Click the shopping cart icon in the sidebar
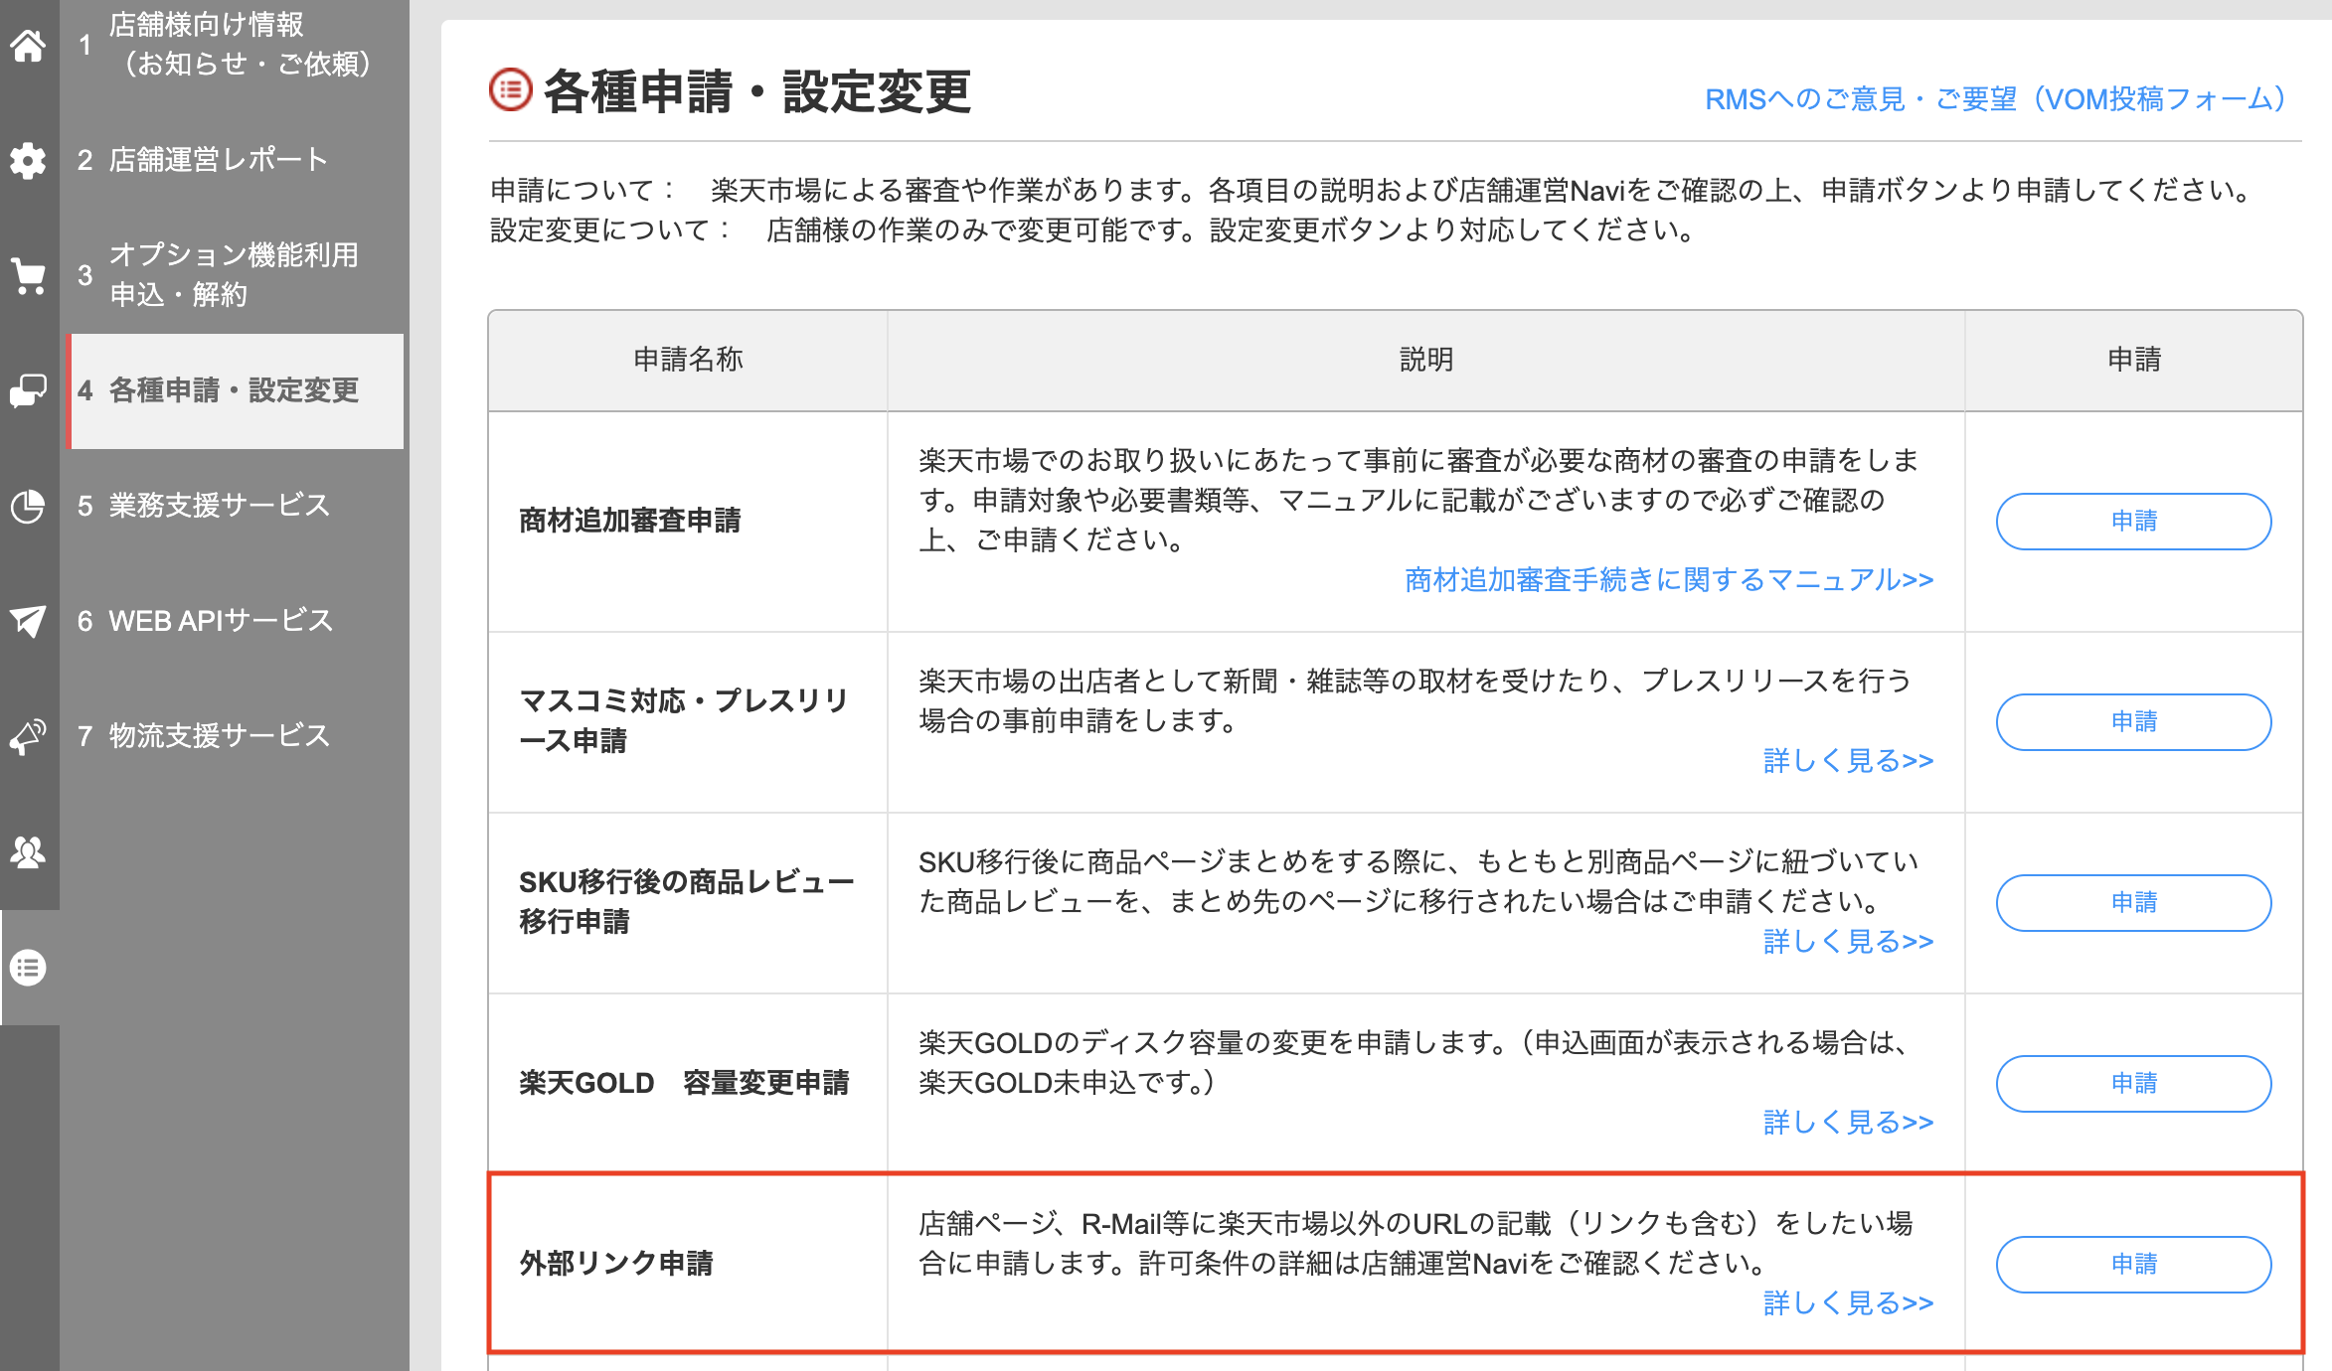 pos(28,275)
